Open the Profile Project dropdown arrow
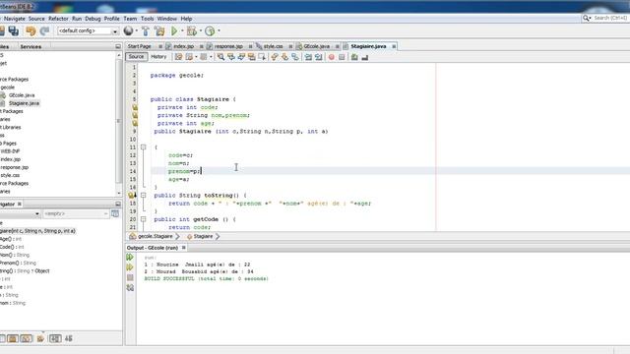The height and width of the screenshot is (354, 630). [x=219, y=30]
